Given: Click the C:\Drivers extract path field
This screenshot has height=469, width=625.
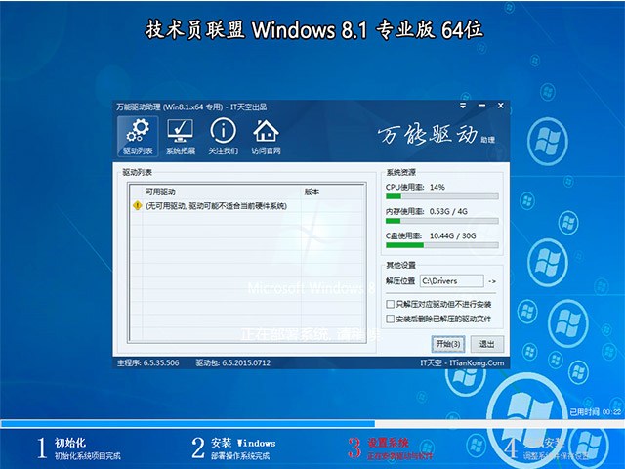Looking at the screenshot, I should pyautogui.click(x=451, y=281).
